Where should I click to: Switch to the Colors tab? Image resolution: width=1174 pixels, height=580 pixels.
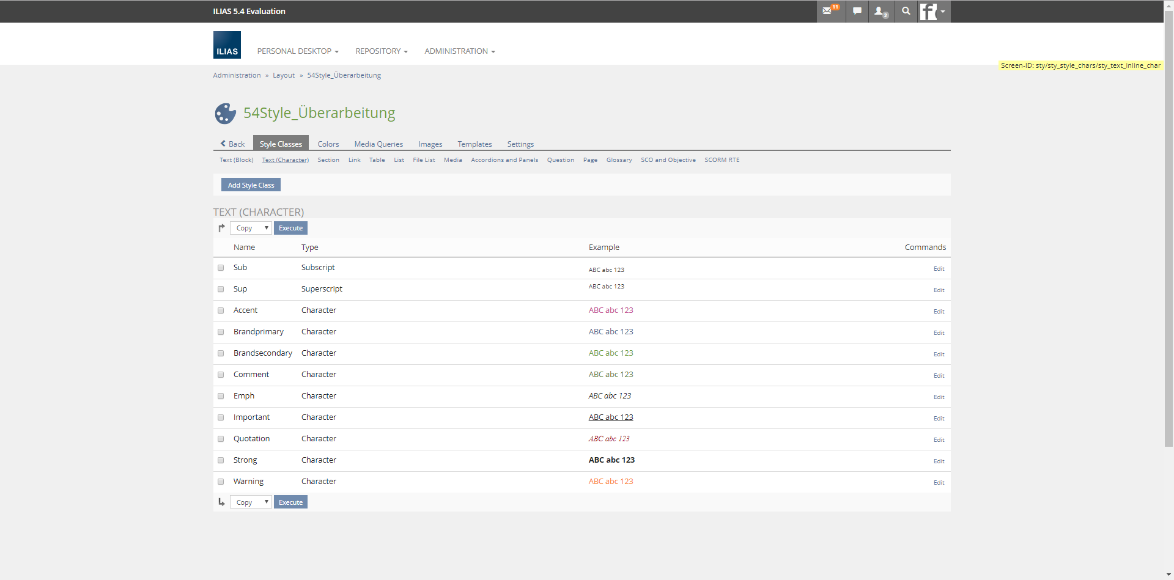pos(328,144)
